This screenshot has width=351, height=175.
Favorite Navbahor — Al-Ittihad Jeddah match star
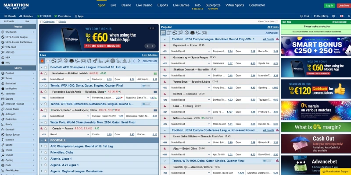pos(46,73)
